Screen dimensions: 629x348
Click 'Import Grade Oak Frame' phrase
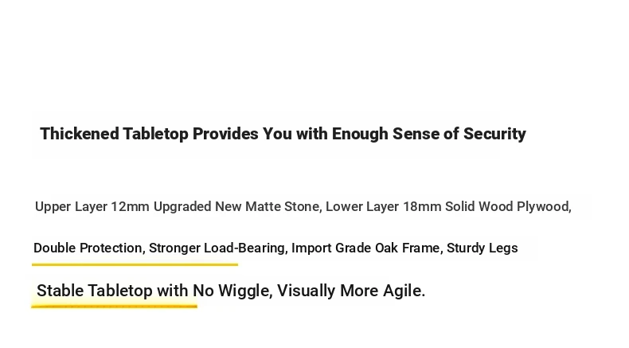(365, 248)
